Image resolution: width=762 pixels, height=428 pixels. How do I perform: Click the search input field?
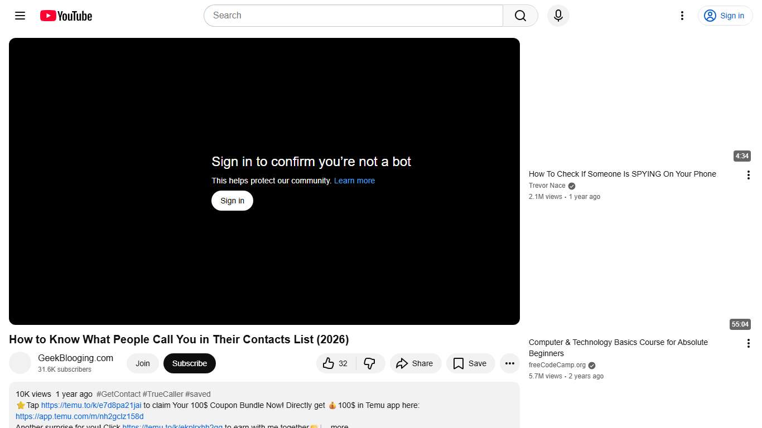pos(351,16)
